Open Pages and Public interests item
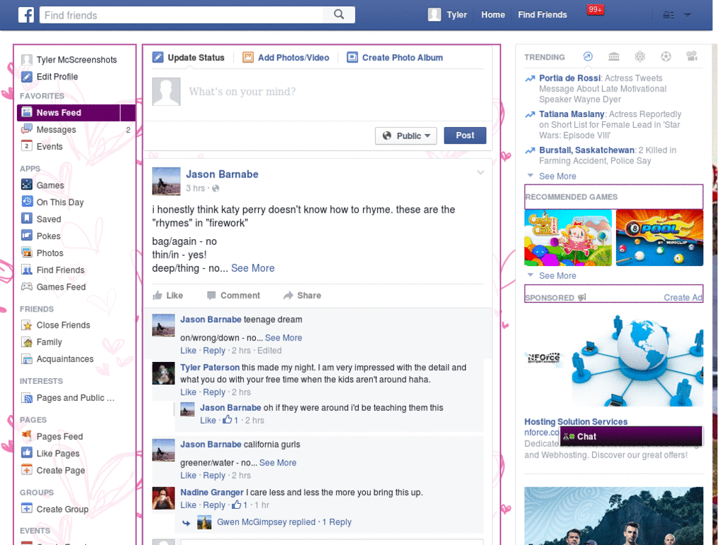 (x=75, y=397)
